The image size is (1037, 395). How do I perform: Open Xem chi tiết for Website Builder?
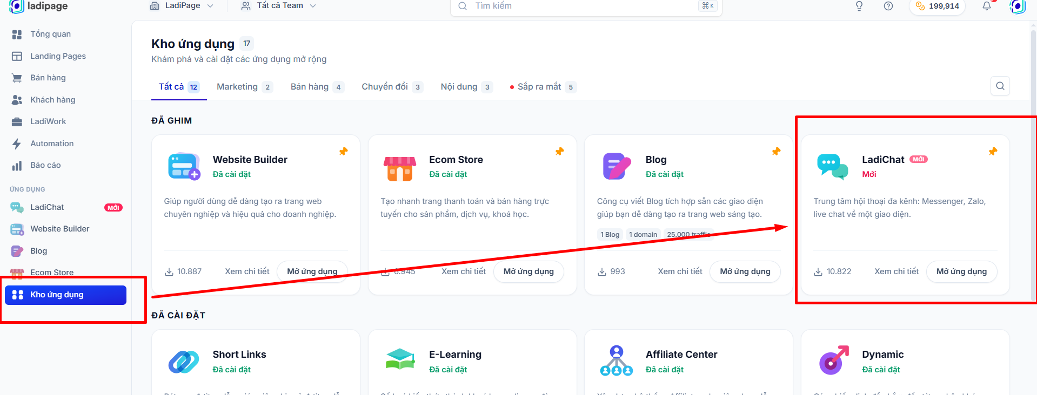pyautogui.click(x=247, y=271)
